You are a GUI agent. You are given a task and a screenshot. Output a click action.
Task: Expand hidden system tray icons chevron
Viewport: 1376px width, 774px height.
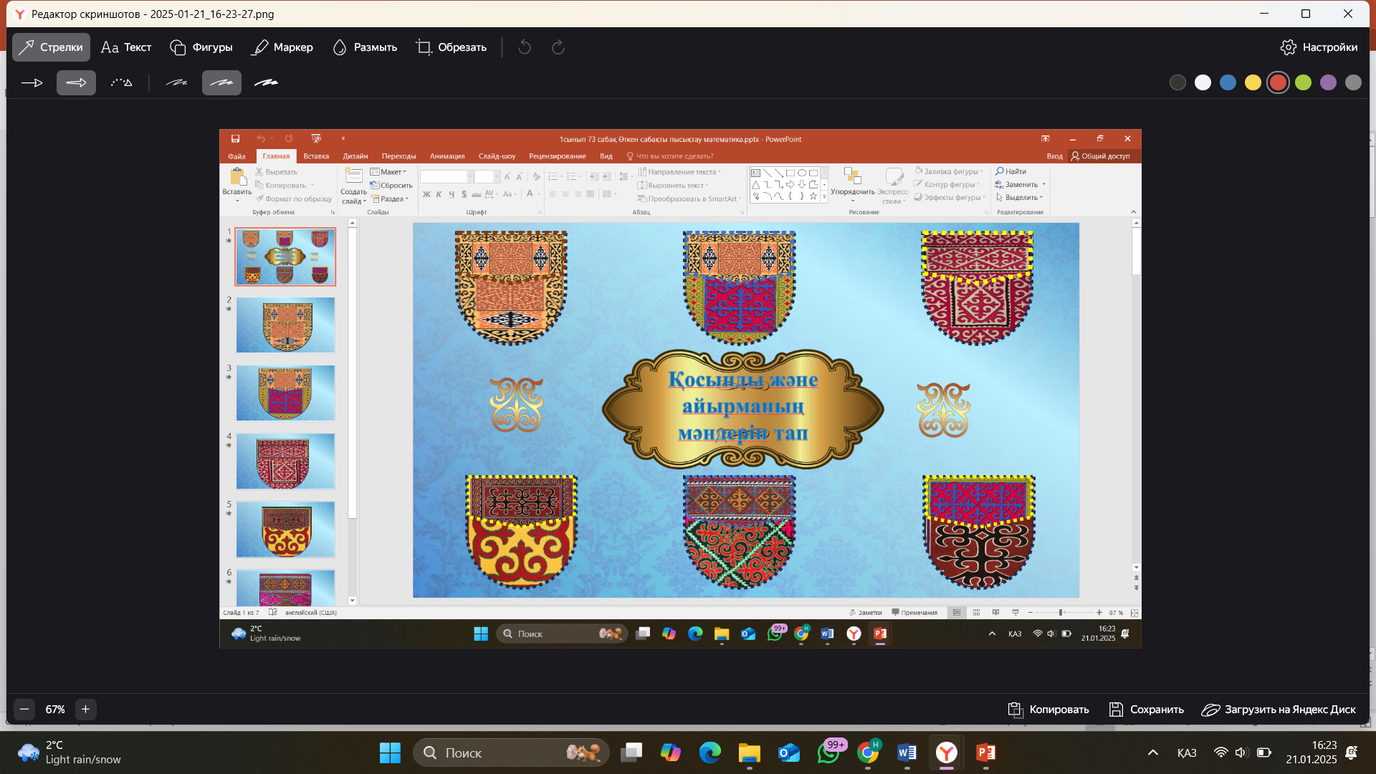1153,752
